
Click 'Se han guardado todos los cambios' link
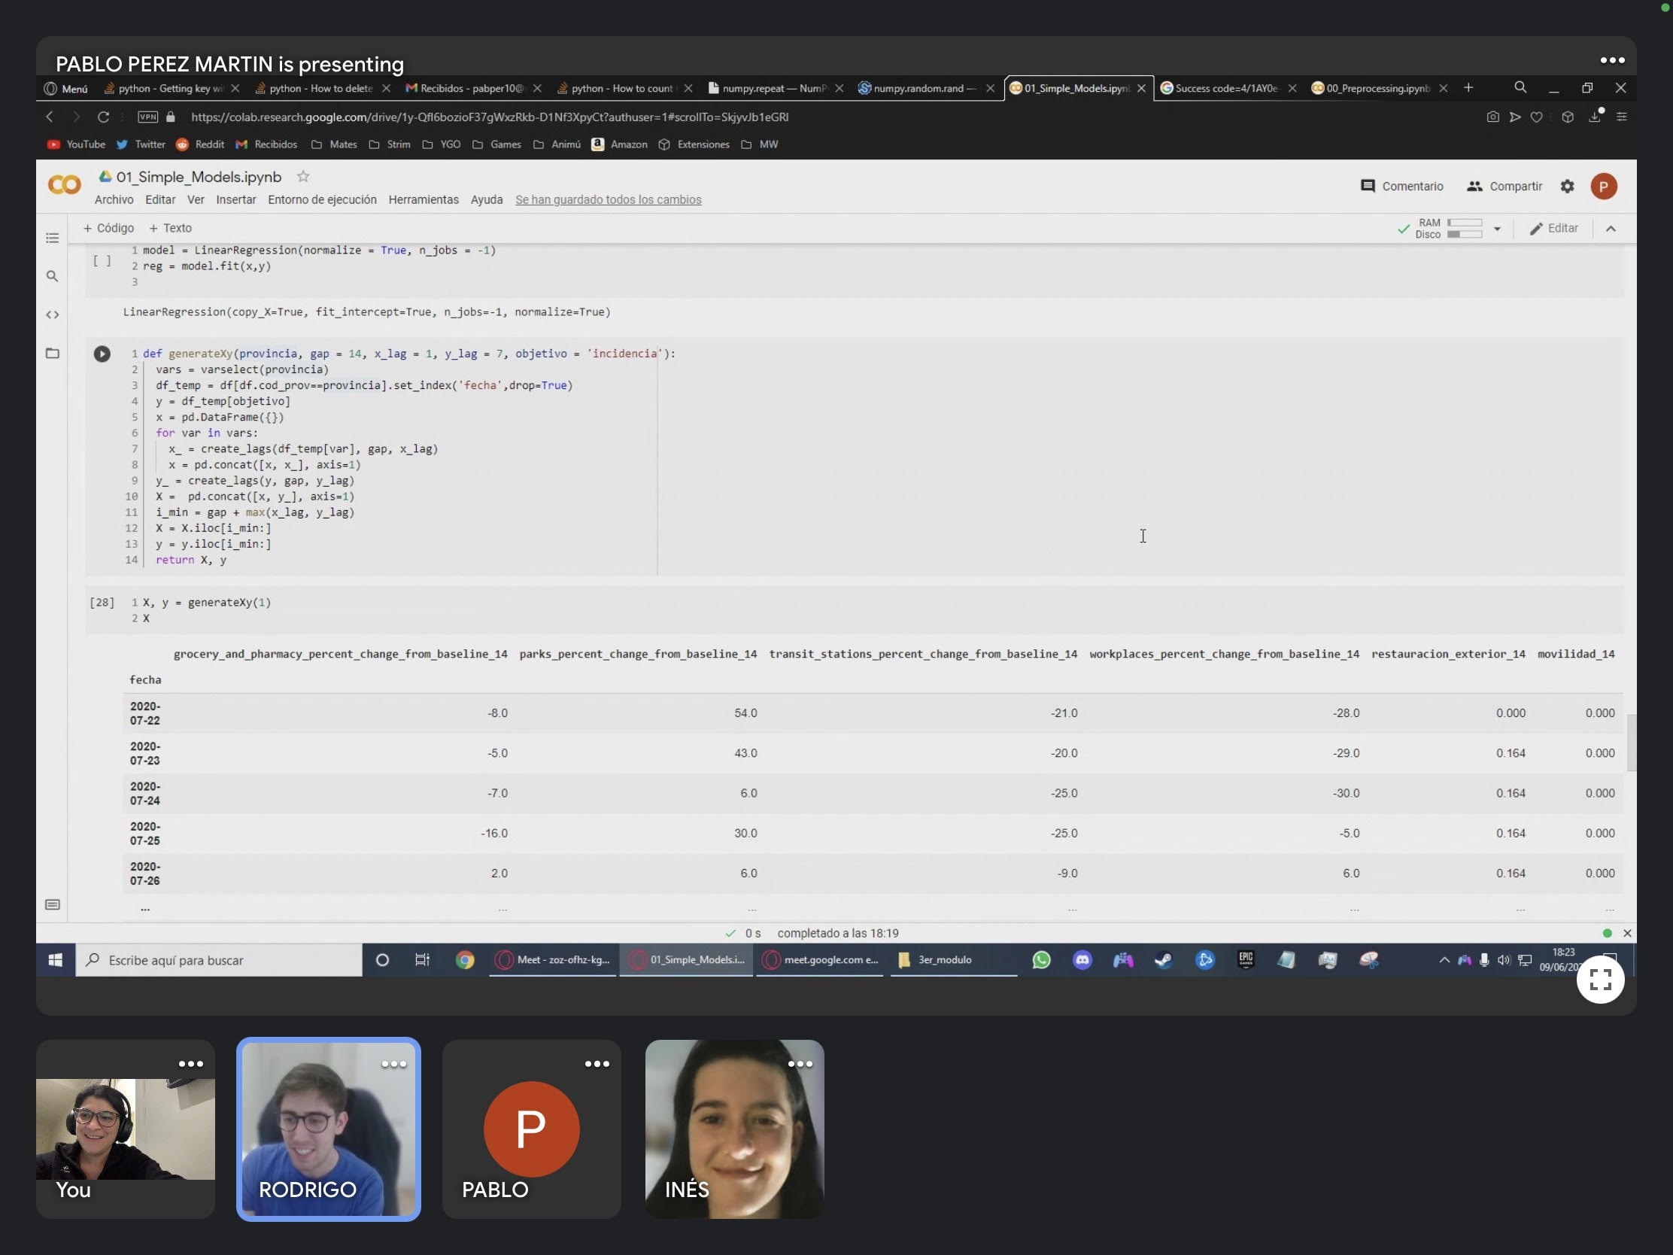tap(608, 199)
